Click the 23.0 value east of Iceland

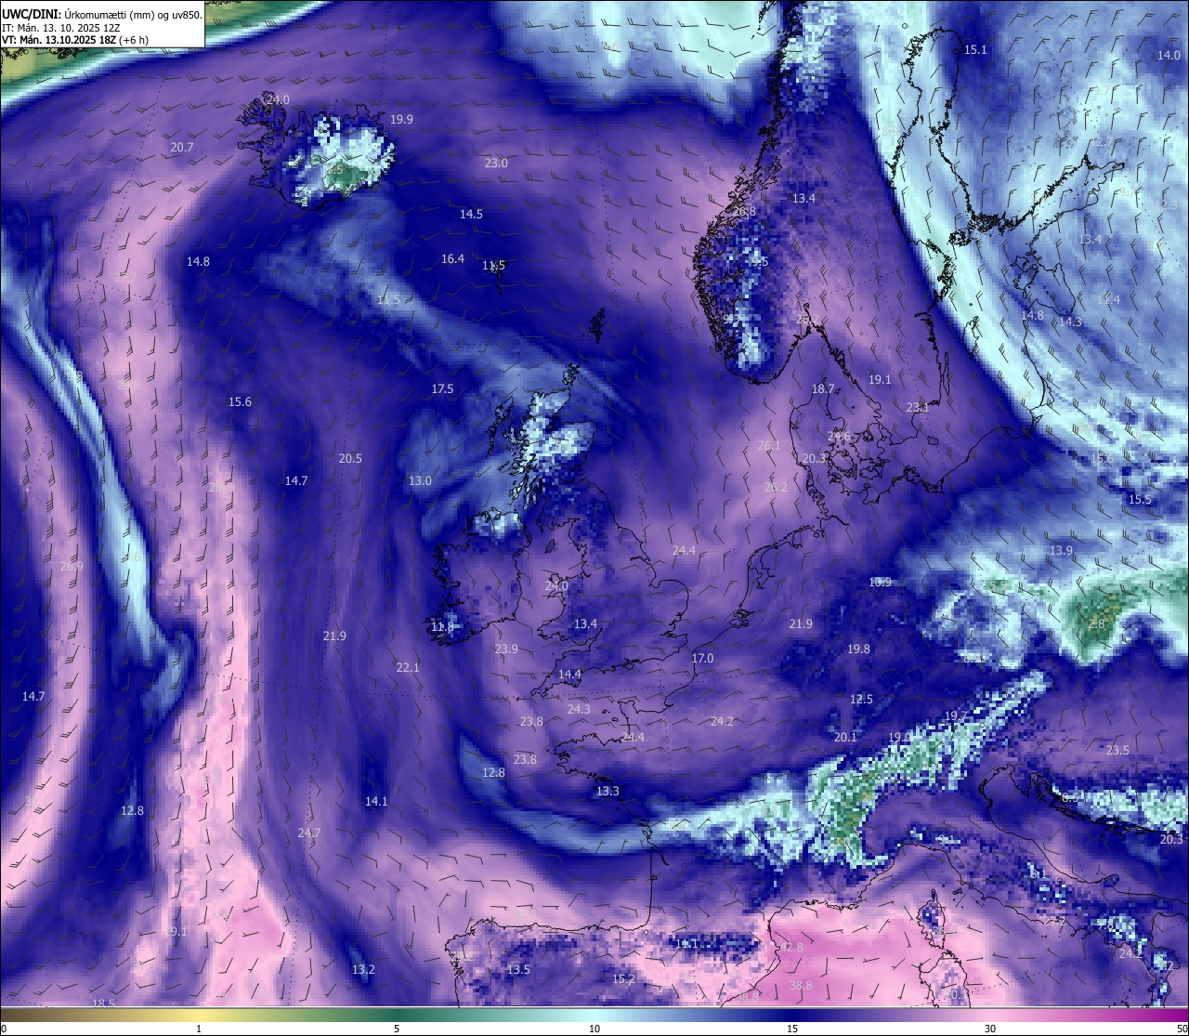coord(496,164)
